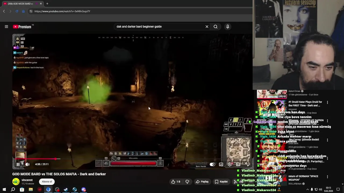Open a new browser tab

click(47, 3)
